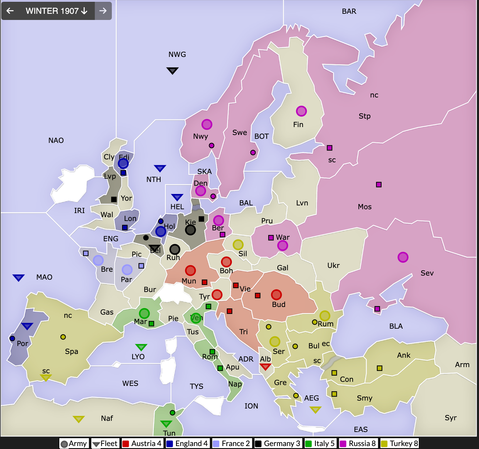Advance to the next turn with right arrow
This screenshot has width=479, height=449.
click(103, 11)
